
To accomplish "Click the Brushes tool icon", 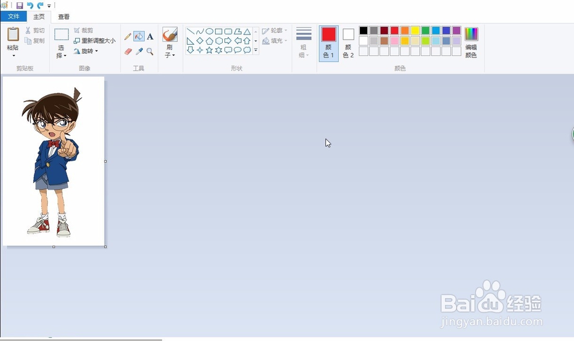I will [x=170, y=34].
